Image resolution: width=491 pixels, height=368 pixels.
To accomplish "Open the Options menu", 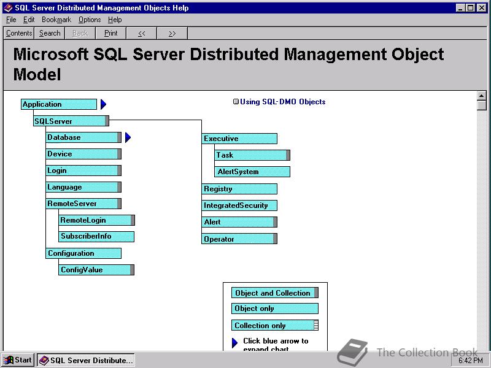I will tap(90, 20).
